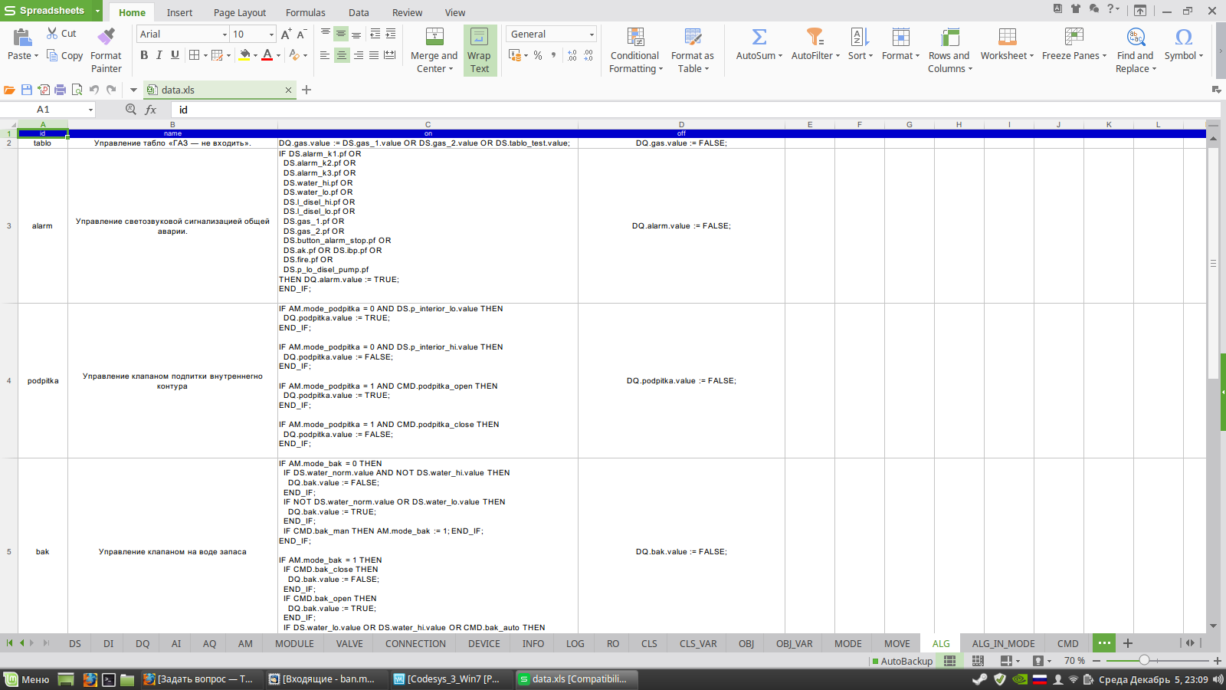Open the Formulas tab

tap(306, 12)
